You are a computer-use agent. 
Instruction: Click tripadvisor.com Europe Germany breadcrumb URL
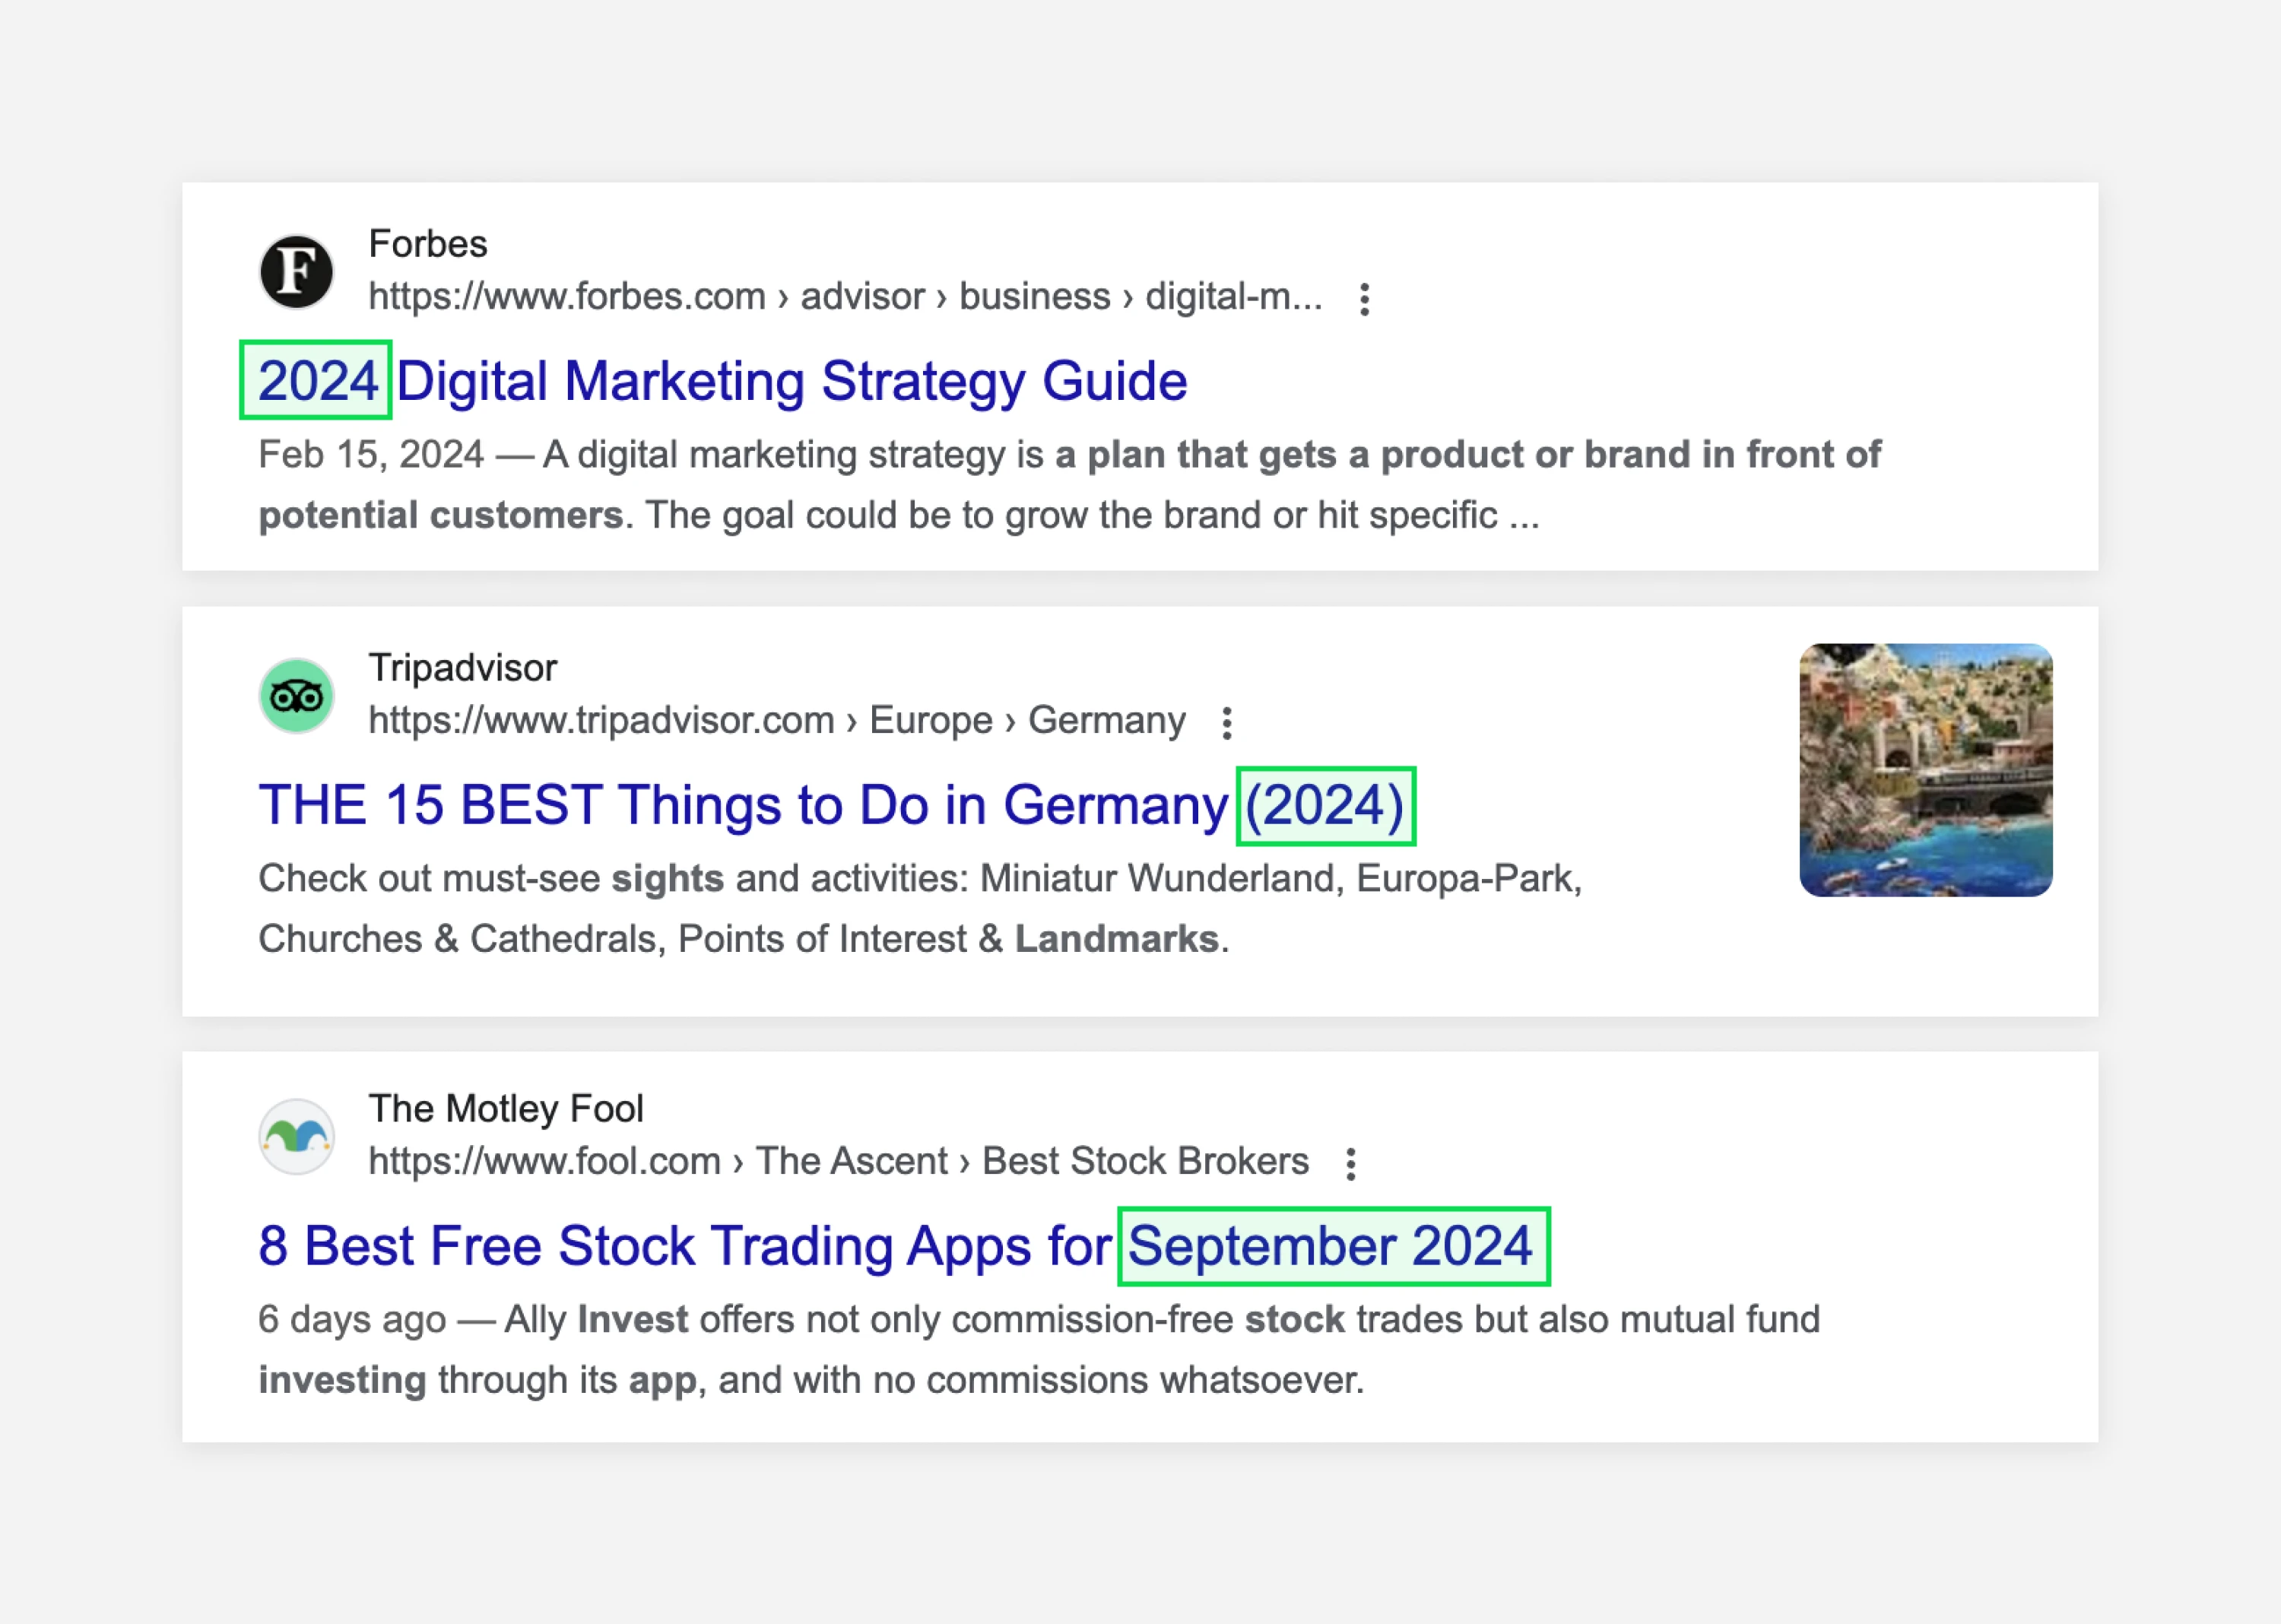pos(777,721)
